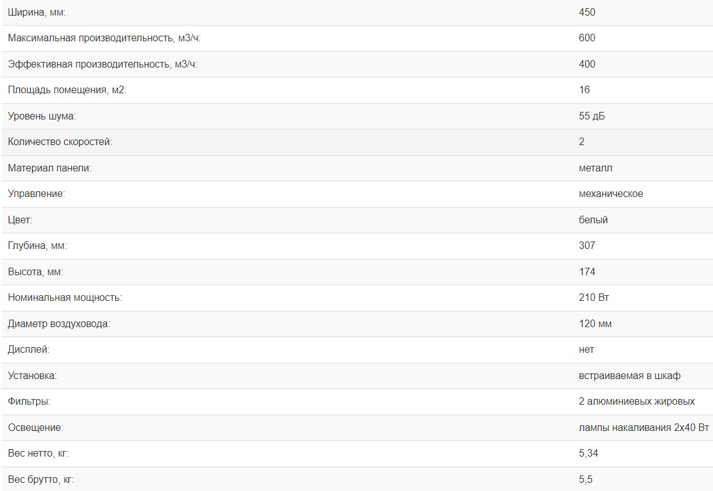713x491 pixels.
Task: Click the net weight value "5,34"
Action: (588, 453)
